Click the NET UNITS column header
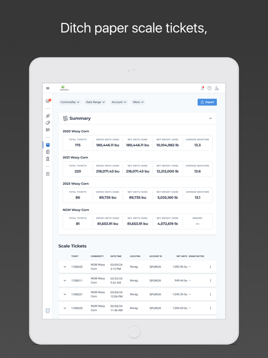The image size is (268, 358). coord(182,256)
